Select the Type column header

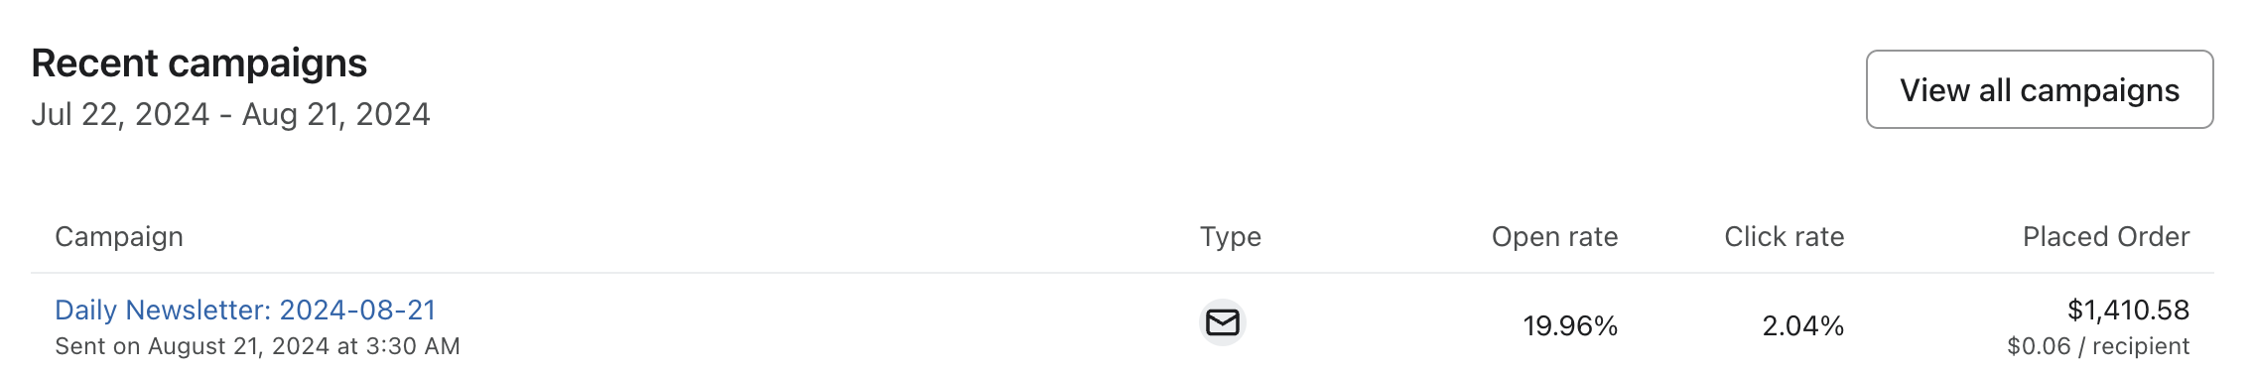(1231, 236)
